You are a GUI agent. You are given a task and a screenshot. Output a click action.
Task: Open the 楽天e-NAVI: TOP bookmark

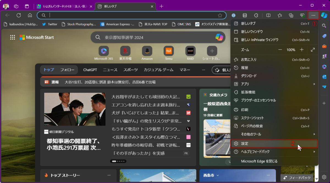[x=153, y=24]
